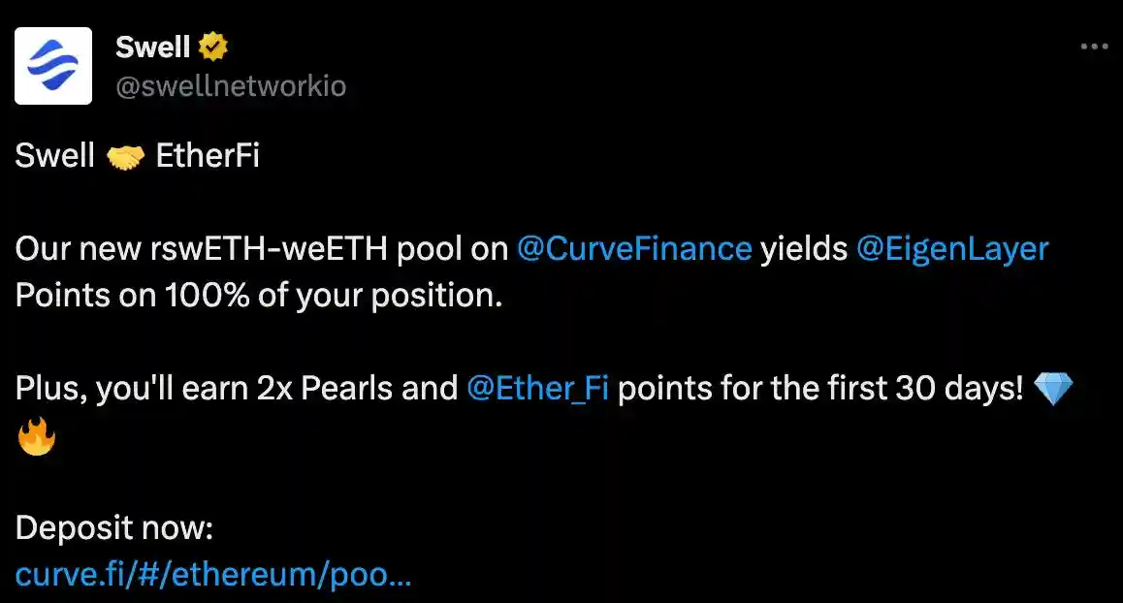Viewport: 1123px width, 603px height.
Task: Click the word "yields" between the mentions
Action: [x=804, y=249]
